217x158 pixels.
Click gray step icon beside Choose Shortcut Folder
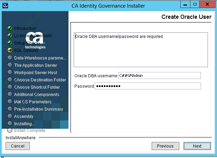point(10,87)
